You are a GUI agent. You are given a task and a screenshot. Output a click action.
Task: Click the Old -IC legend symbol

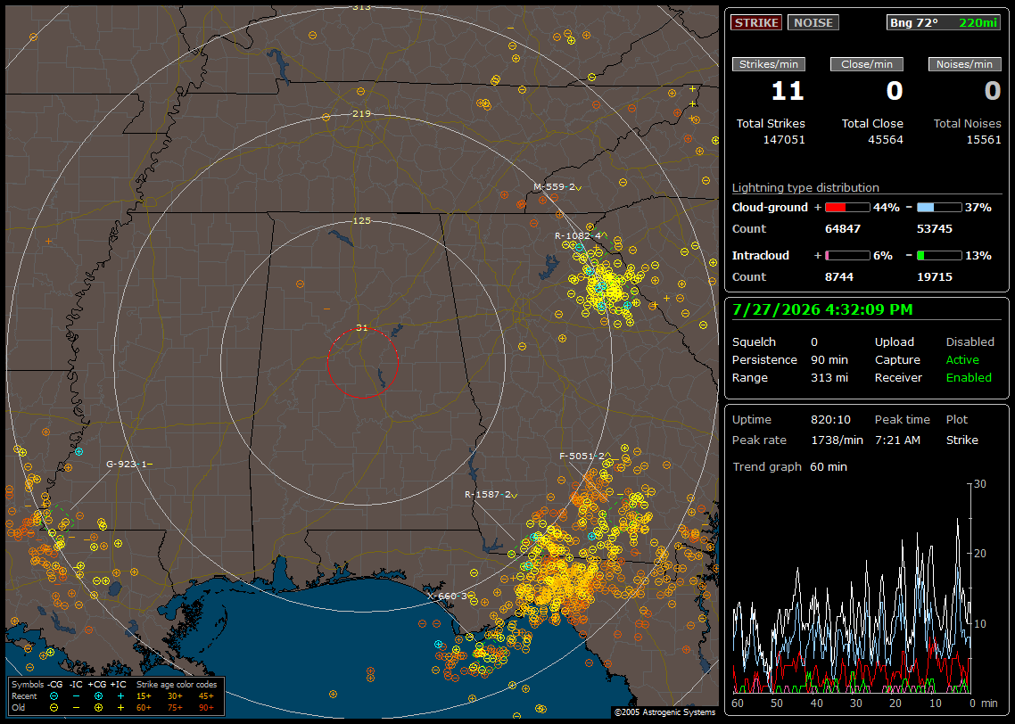[x=76, y=708]
